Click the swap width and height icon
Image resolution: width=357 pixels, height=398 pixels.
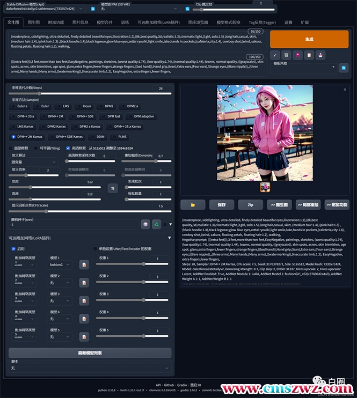point(113,188)
